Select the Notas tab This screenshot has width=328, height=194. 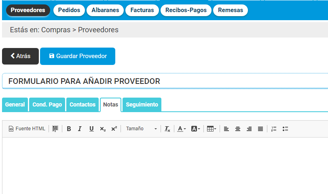pyautogui.click(x=111, y=104)
